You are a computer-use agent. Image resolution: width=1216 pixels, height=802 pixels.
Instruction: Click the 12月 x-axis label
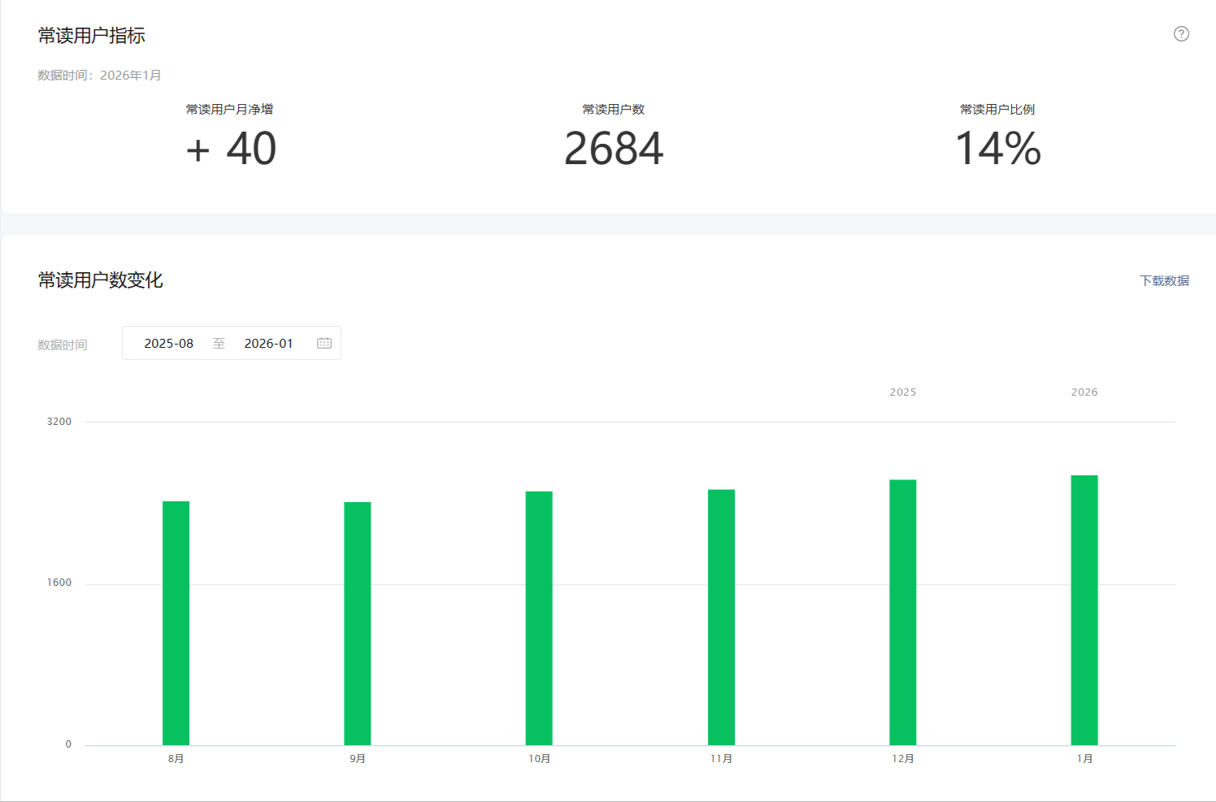(903, 759)
